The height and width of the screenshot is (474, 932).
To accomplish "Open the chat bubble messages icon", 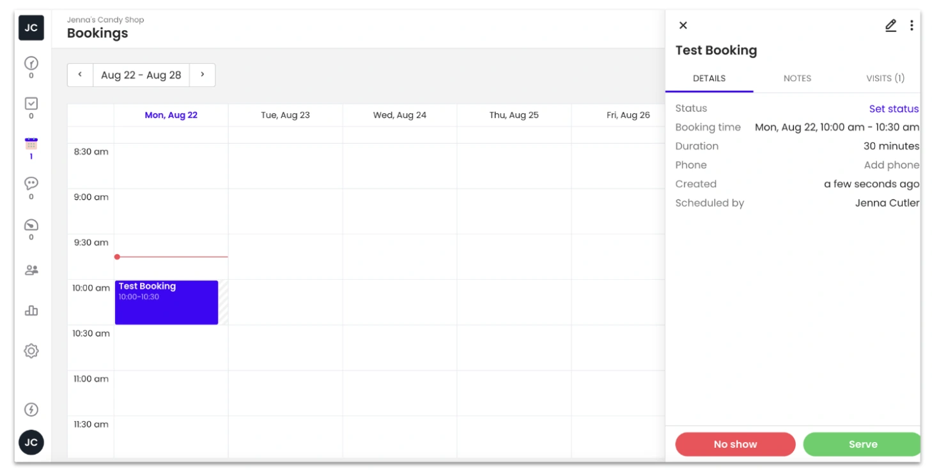I will point(31,183).
